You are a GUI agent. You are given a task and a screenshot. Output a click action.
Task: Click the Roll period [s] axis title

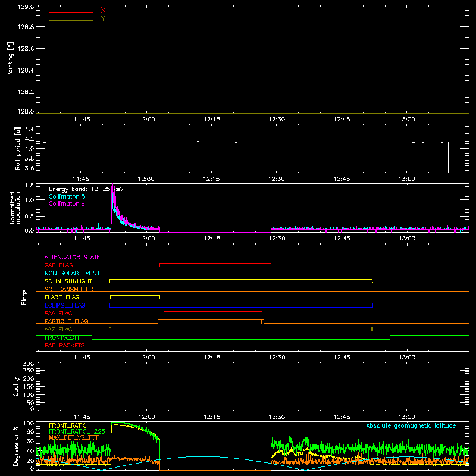18,148
